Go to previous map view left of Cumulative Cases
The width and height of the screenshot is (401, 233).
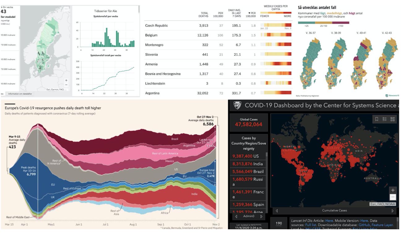(x=276, y=211)
